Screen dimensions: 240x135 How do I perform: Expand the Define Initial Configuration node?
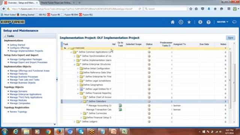[x=78, y=69]
